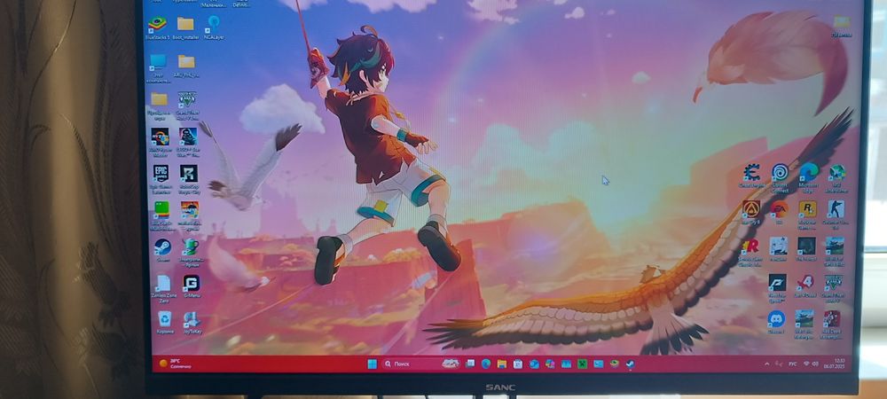Open File Explorer from the taskbar
887x399 pixels.
coord(502,364)
